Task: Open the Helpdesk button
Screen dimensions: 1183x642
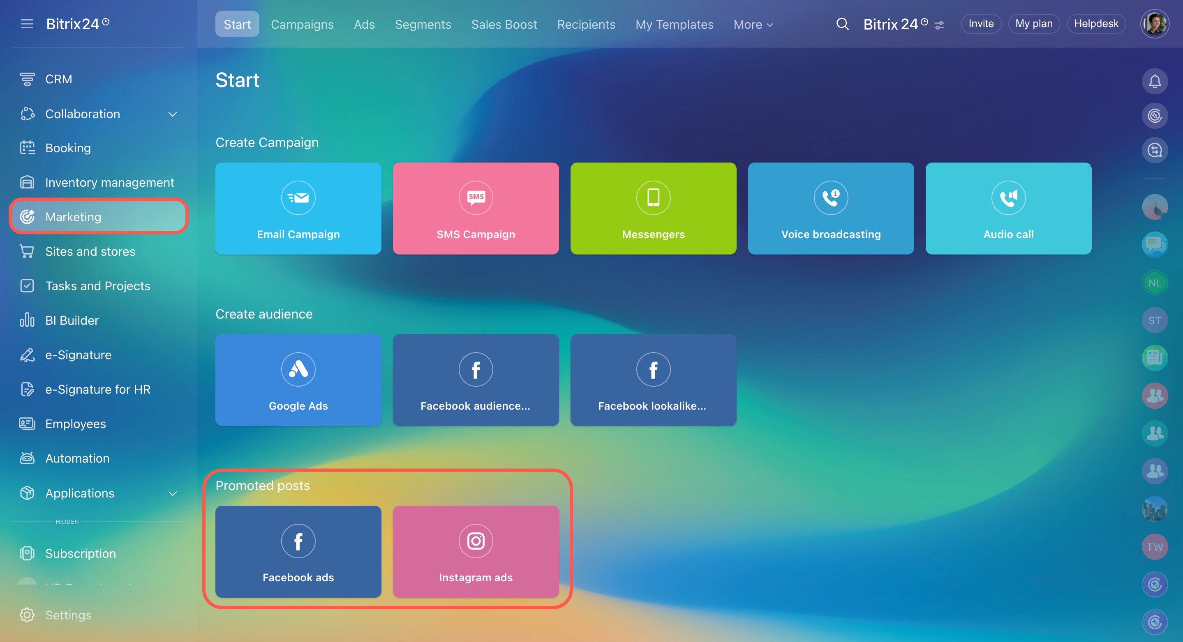Action: pyautogui.click(x=1096, y=24)
